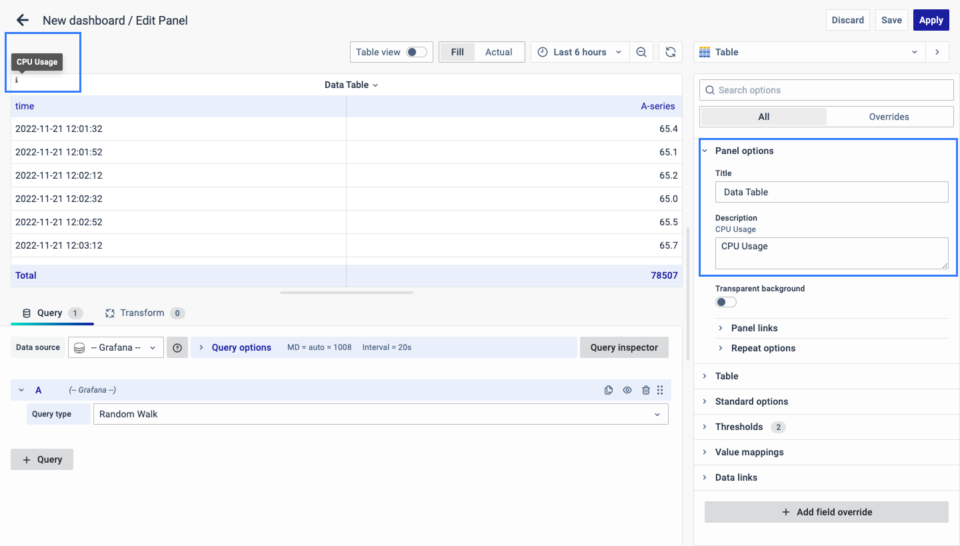Hide query A using the eye icon

point(627,390)
